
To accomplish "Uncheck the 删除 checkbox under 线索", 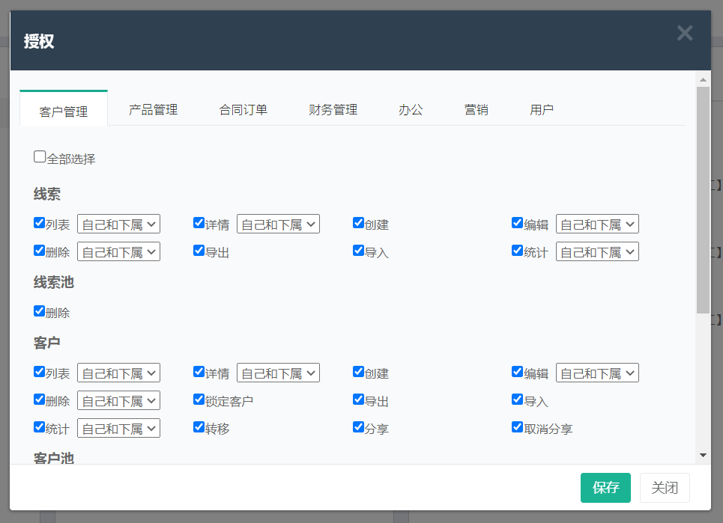I will (x=39, y=251).
